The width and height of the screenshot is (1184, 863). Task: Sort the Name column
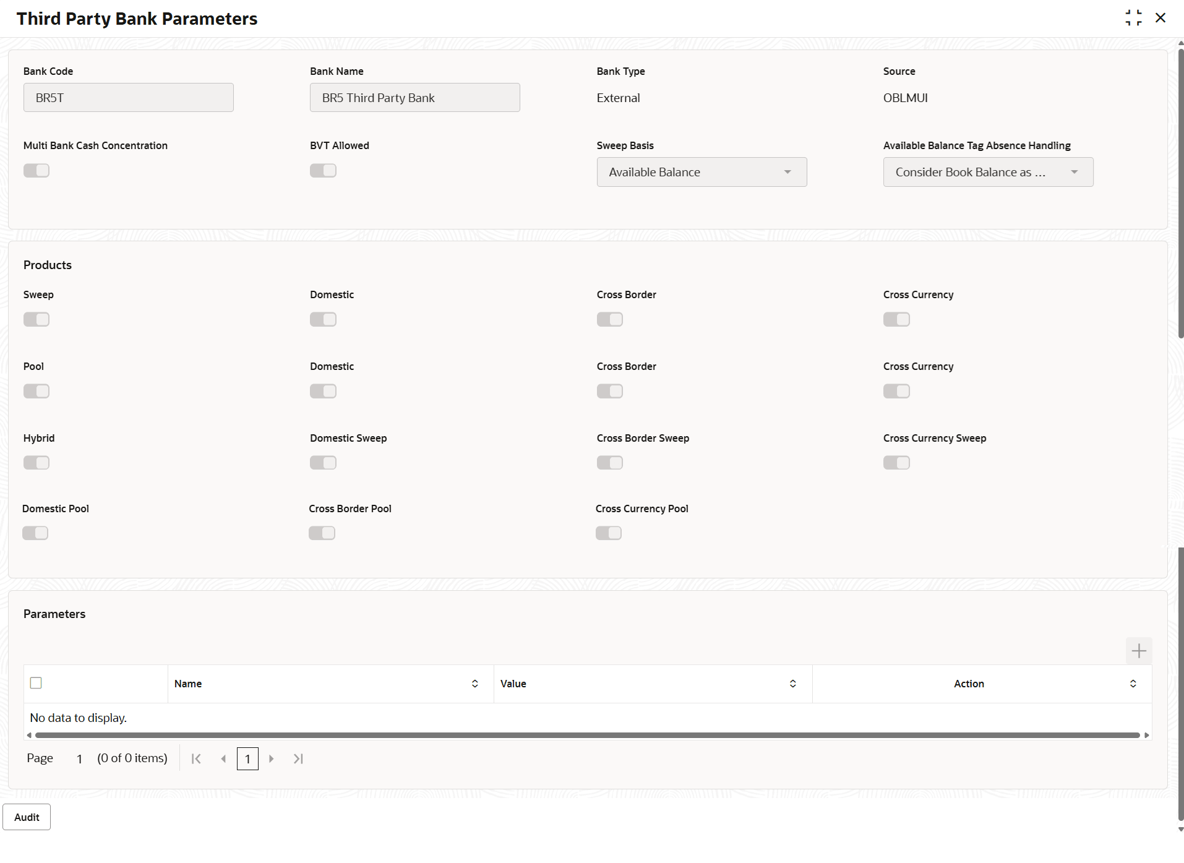475,684
